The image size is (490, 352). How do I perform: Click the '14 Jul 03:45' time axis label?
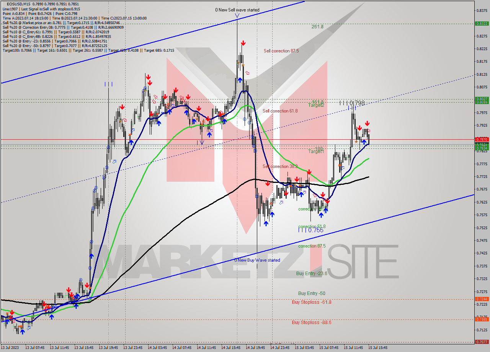(x=157, y=348)
